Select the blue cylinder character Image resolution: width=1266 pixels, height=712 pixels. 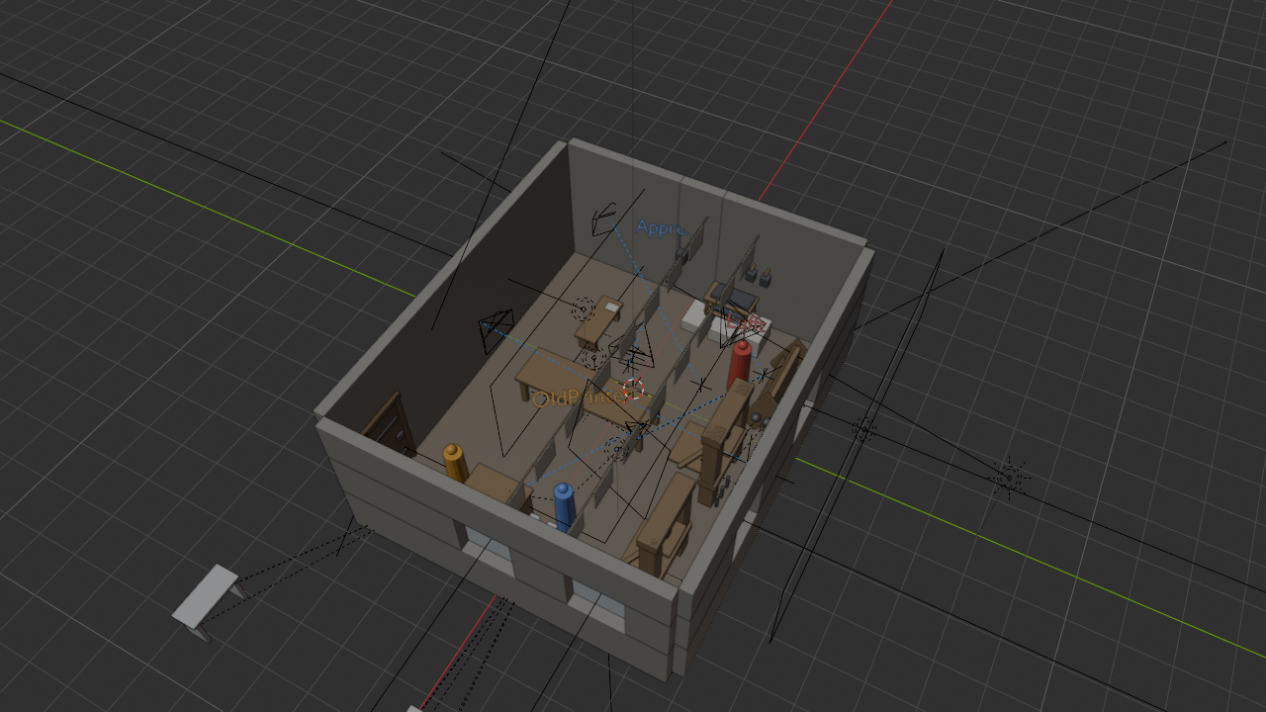tap(564, 506)
